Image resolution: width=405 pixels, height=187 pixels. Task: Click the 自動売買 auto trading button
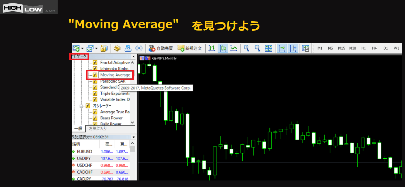[161, 48]
